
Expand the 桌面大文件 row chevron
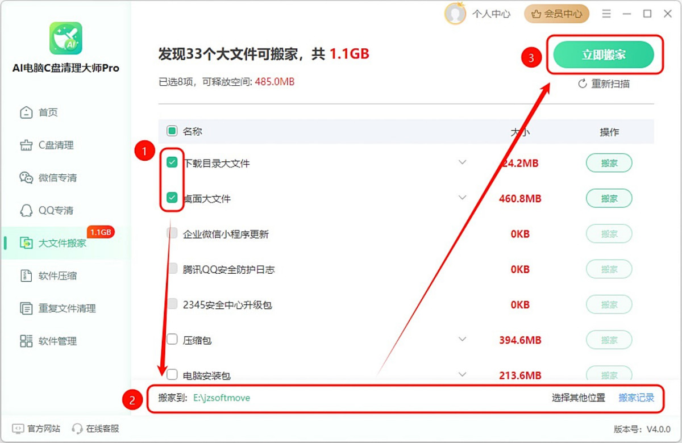pyautogui.click(x=463, y=198)
